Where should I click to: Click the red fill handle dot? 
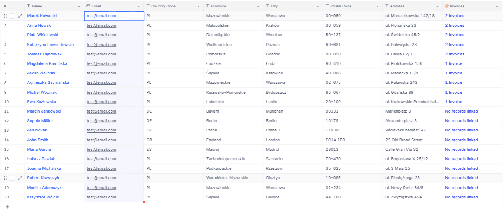coord(144,202)
